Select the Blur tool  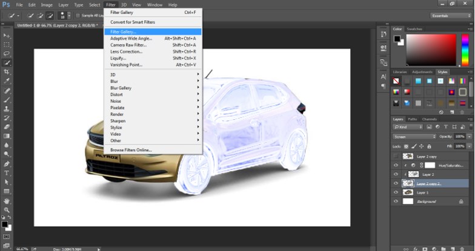tap(7, 145)
